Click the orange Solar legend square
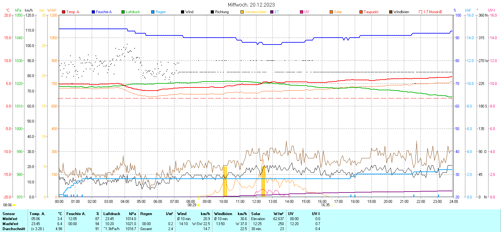The height and width of the screenshot is (232, 501). 331,12
